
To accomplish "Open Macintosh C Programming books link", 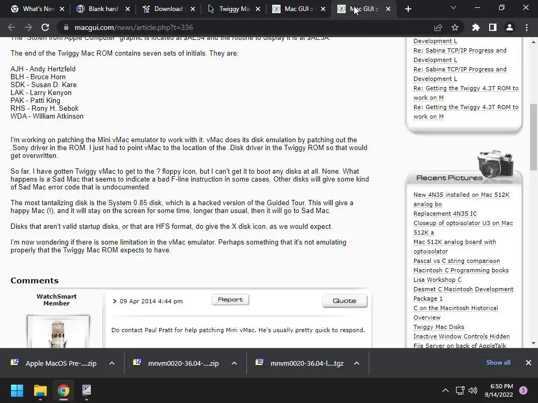I will [x=461, y=270].
